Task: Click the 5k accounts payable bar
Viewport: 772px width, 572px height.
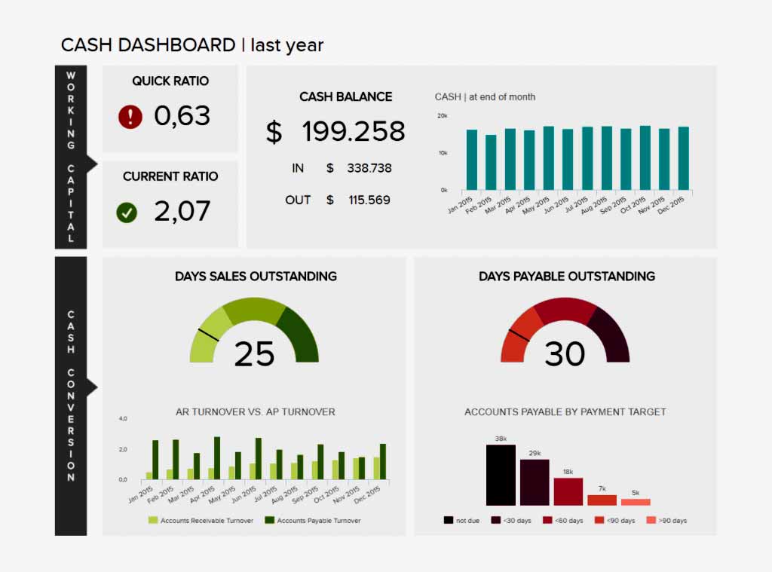Action: pyautogui.click(x=636, y=502)
